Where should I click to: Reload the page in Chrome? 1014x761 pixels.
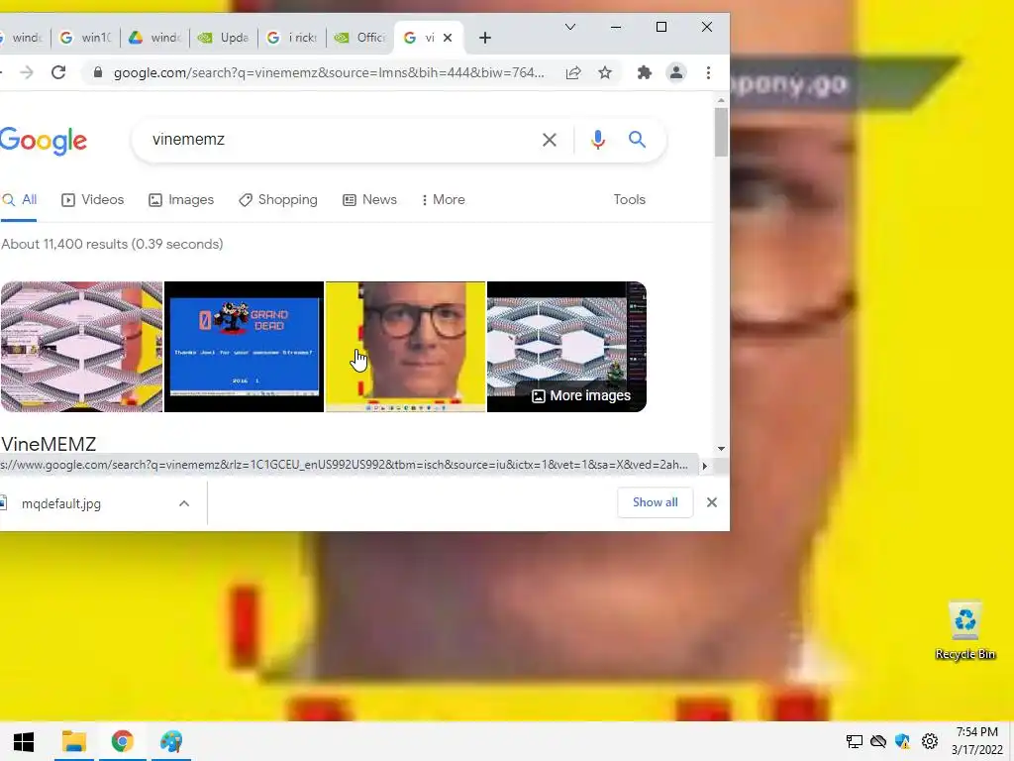pos(58,72)
